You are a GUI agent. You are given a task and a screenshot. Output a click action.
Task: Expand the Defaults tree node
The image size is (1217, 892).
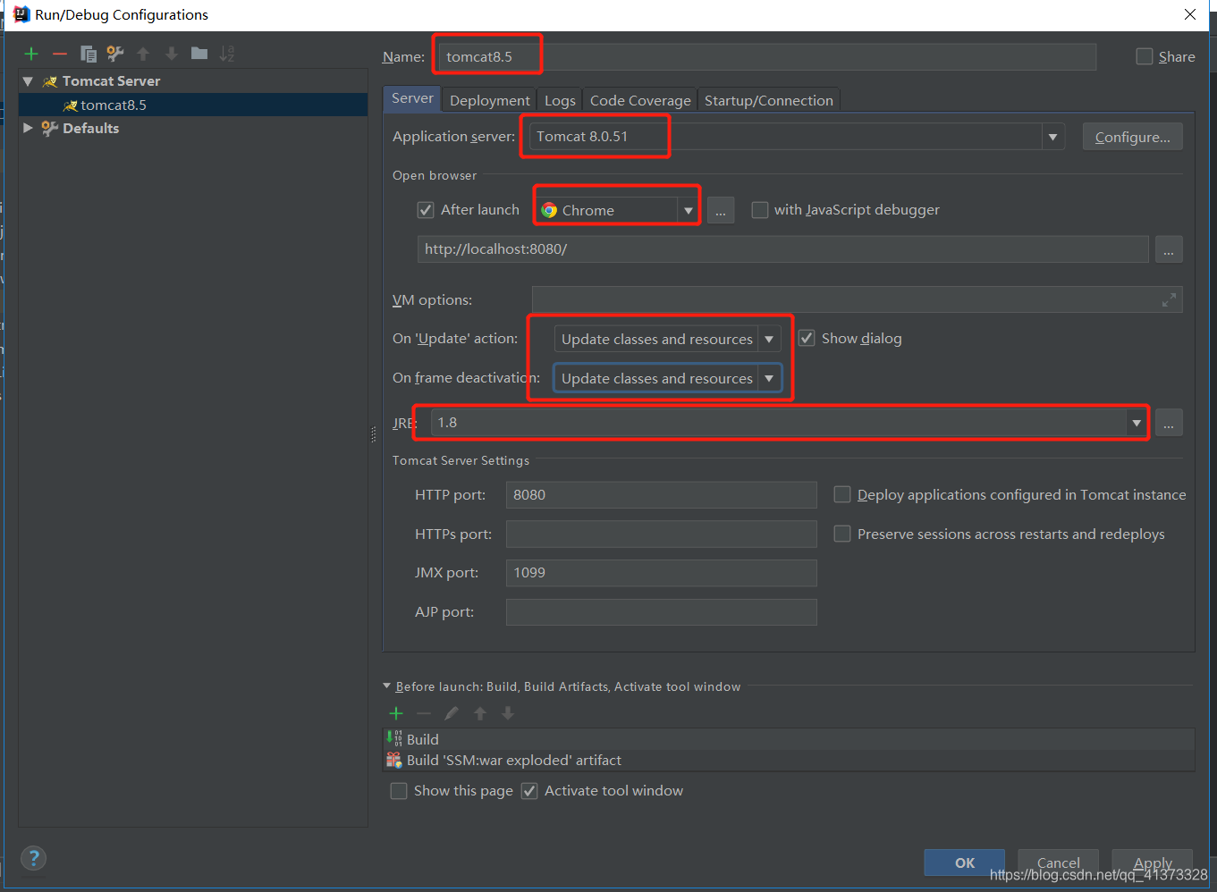[28, 129]
